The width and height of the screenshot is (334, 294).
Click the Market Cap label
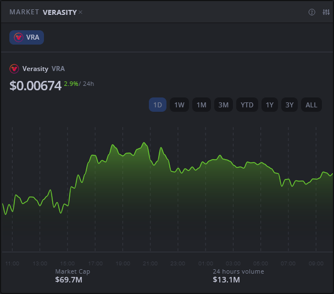(x=73, y=271)
